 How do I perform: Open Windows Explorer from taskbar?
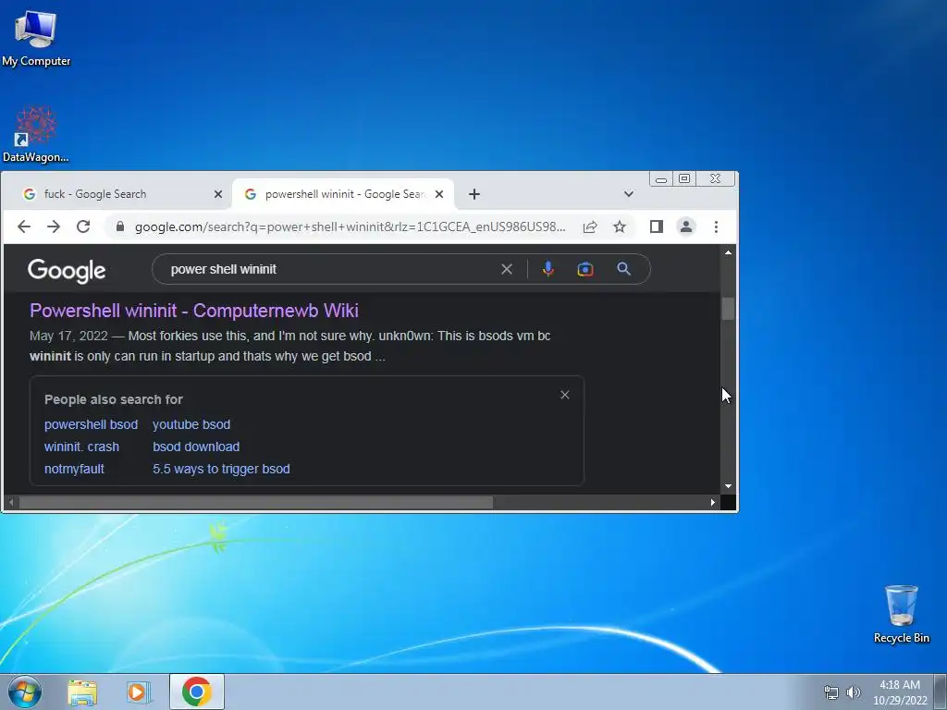(82, 692)
